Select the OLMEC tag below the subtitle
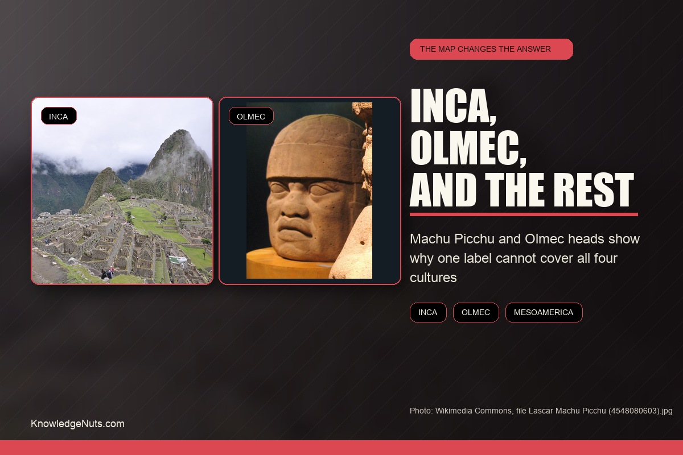Screen dimensions: 683x455 pos(476,312)
